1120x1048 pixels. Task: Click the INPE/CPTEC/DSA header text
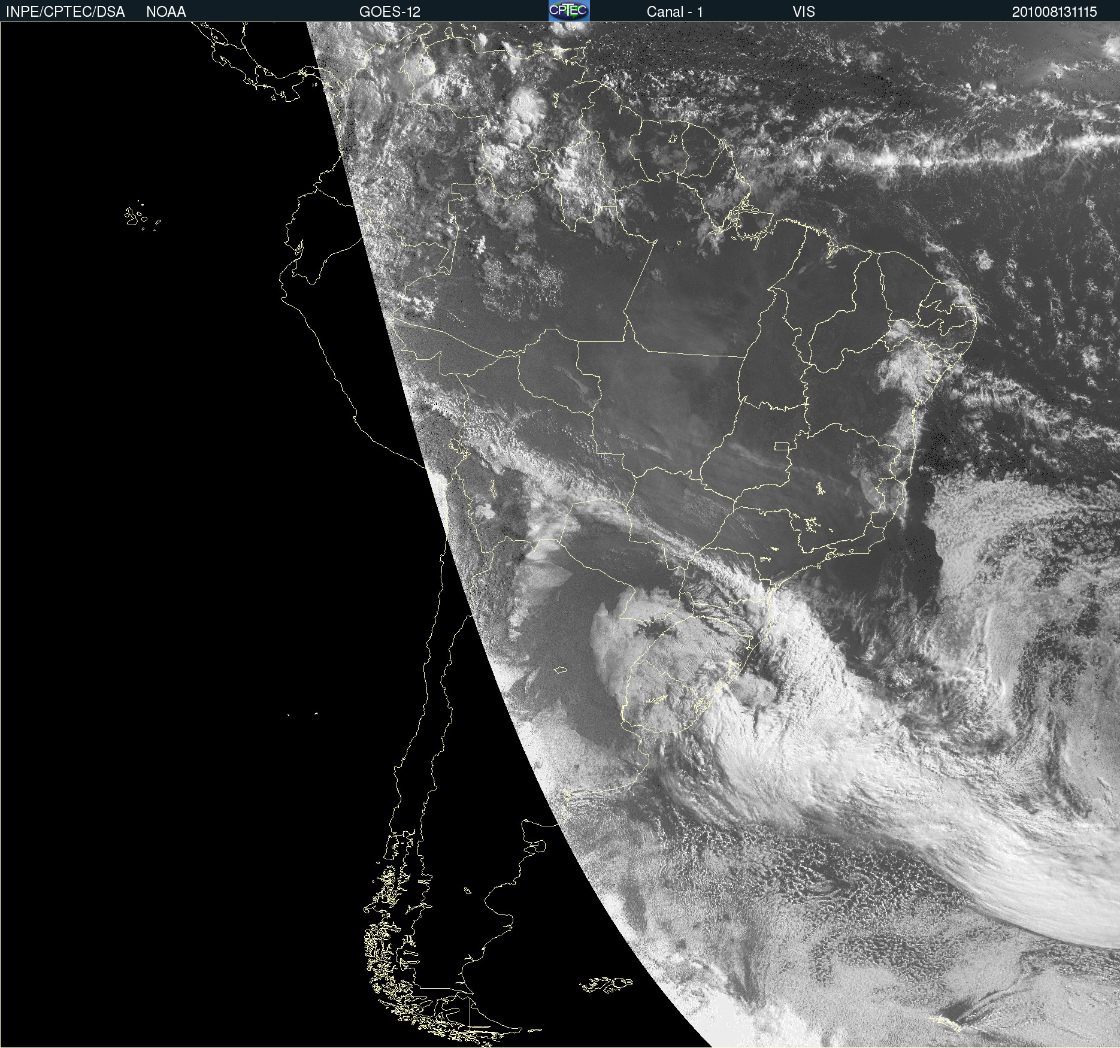pyautogui.click(x=65, y=12)
